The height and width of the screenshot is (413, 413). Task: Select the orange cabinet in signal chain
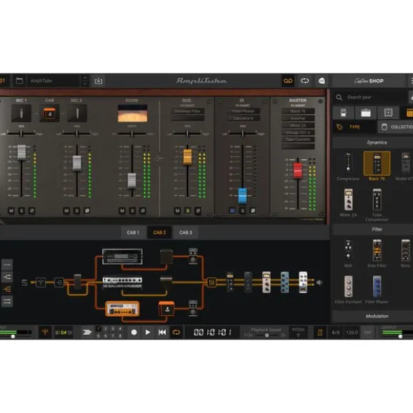[167, 308]
